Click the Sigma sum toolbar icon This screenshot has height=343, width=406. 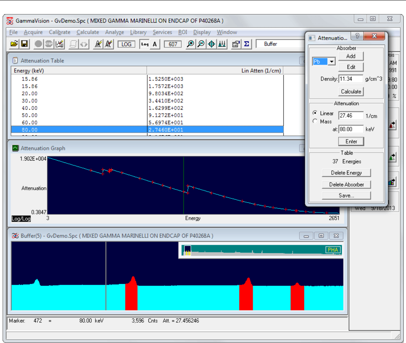tap(246, 44)
